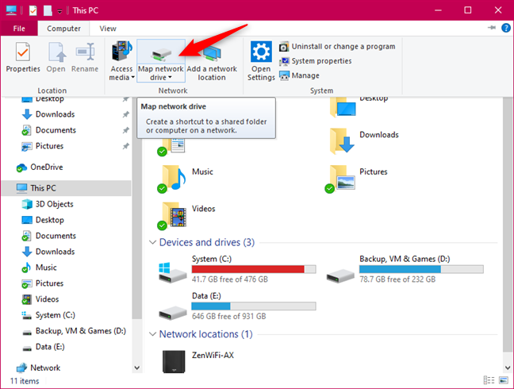
Task: Select pinned Pictures in Quick access
Action: tap(49, 146)
